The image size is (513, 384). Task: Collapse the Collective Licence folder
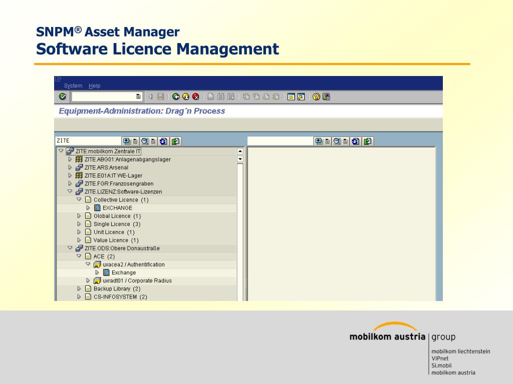click(79, 199)
